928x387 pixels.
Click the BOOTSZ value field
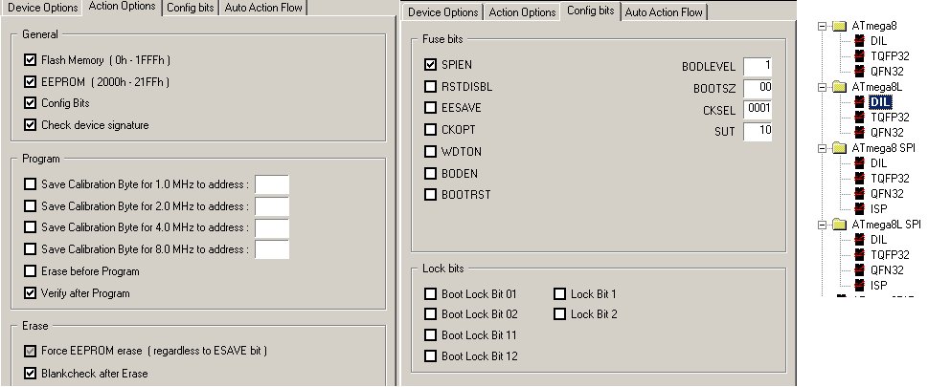(758, 88)
